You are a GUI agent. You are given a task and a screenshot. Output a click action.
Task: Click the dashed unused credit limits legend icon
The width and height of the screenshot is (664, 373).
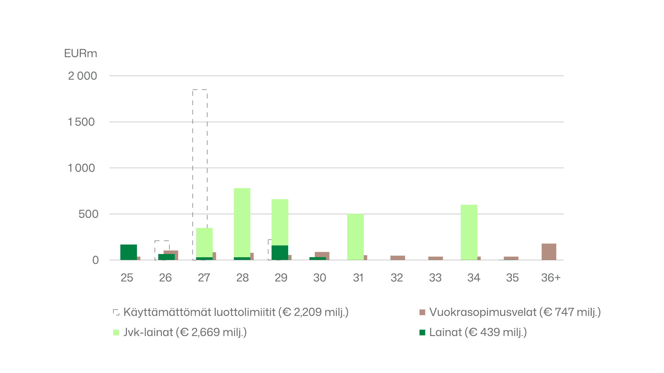pos(116,312)
